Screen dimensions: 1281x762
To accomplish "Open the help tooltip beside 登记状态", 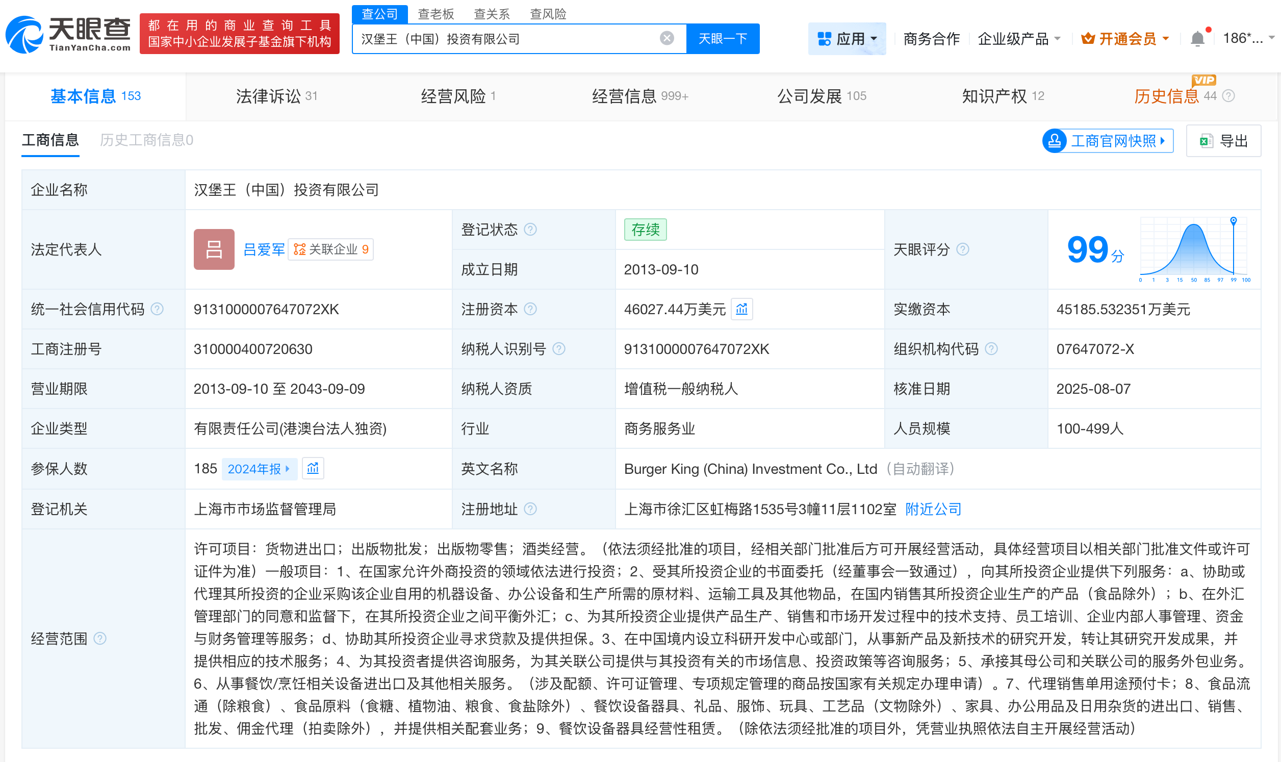I will click(x=530, y=230).
